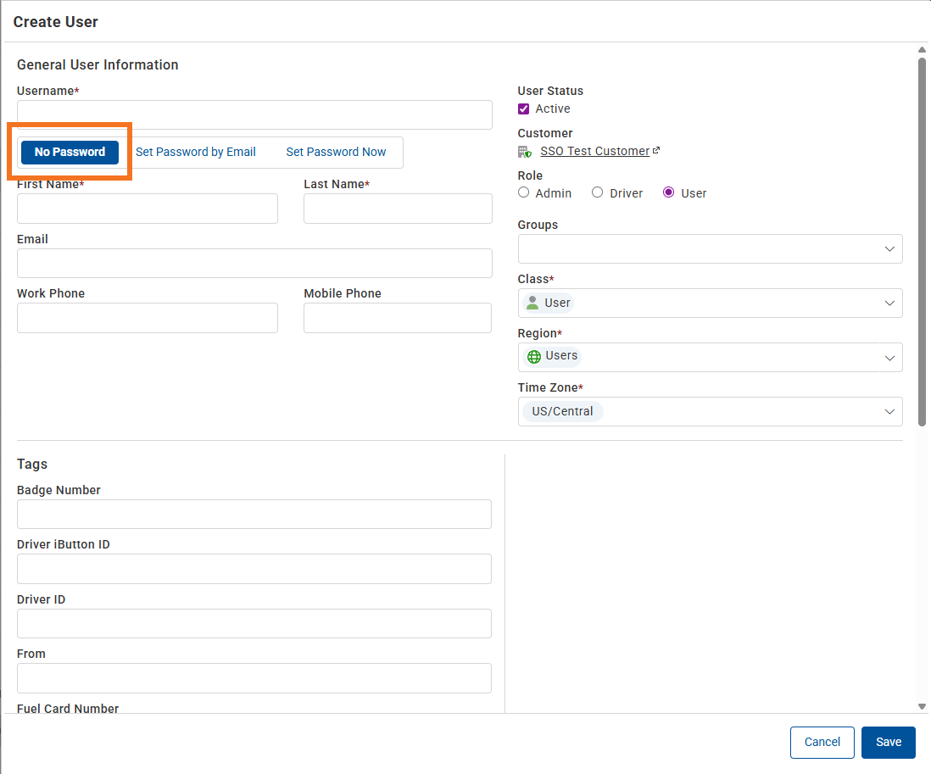Click the Username input field

(254, 114)
